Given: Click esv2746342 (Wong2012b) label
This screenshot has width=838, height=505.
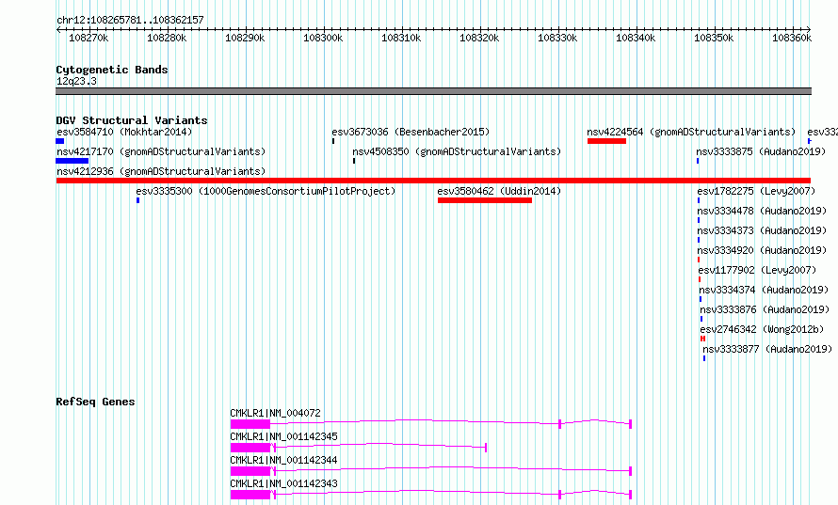Looking at the screenshot, I should 762,329.
